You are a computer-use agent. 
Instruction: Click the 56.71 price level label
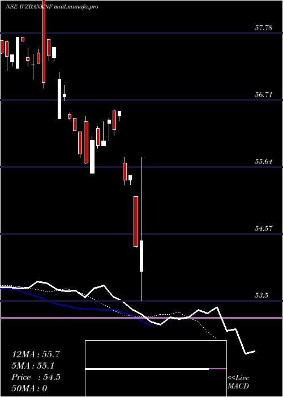(263, 95)
